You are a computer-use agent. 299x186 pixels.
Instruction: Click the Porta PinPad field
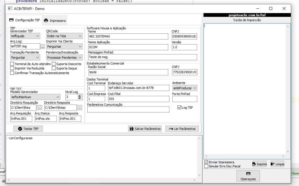point(185,99)
